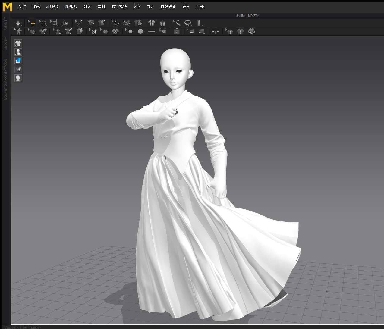Toggle garment display in 3D viewport
Viewport: 384px width, 329px height.
(18, 43)
